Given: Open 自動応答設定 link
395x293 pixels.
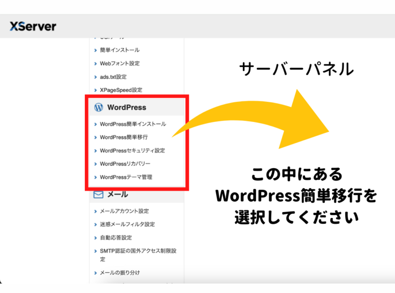Looking at the screenshot, I should coord(116,238).
